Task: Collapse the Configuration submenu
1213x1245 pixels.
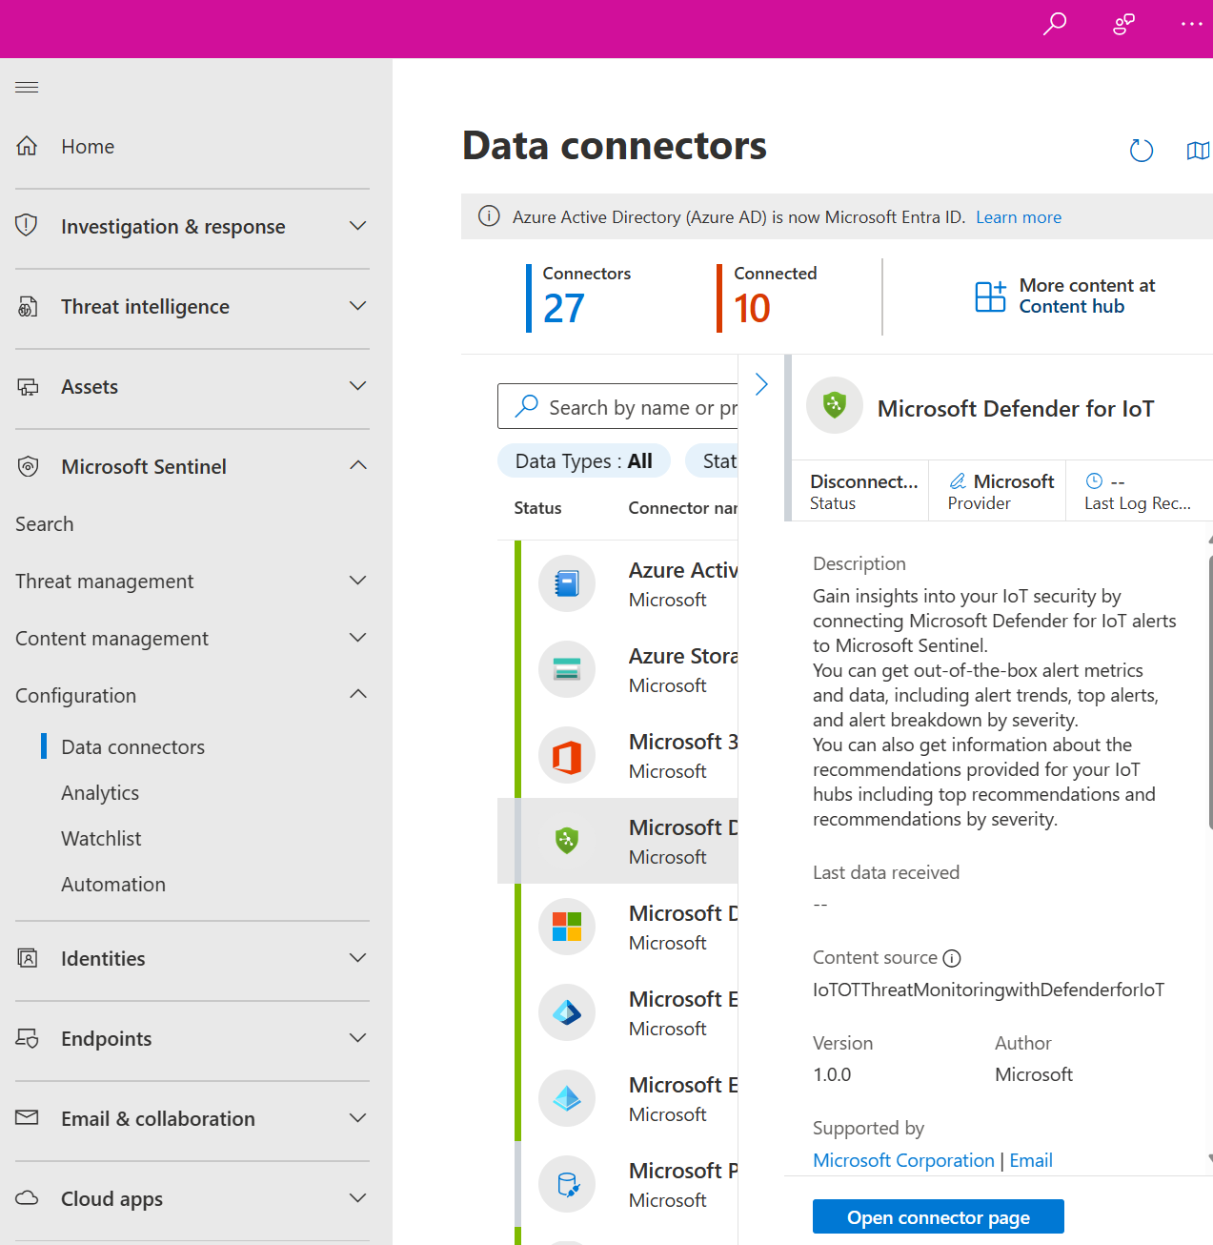Action: pos(358,694)
